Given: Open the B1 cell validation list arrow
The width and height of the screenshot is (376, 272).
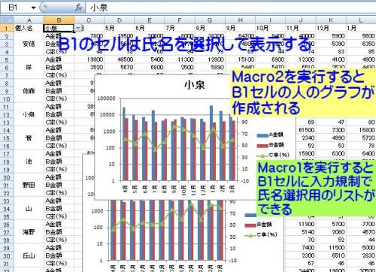Looking at the screenshot, I should 78,28.
